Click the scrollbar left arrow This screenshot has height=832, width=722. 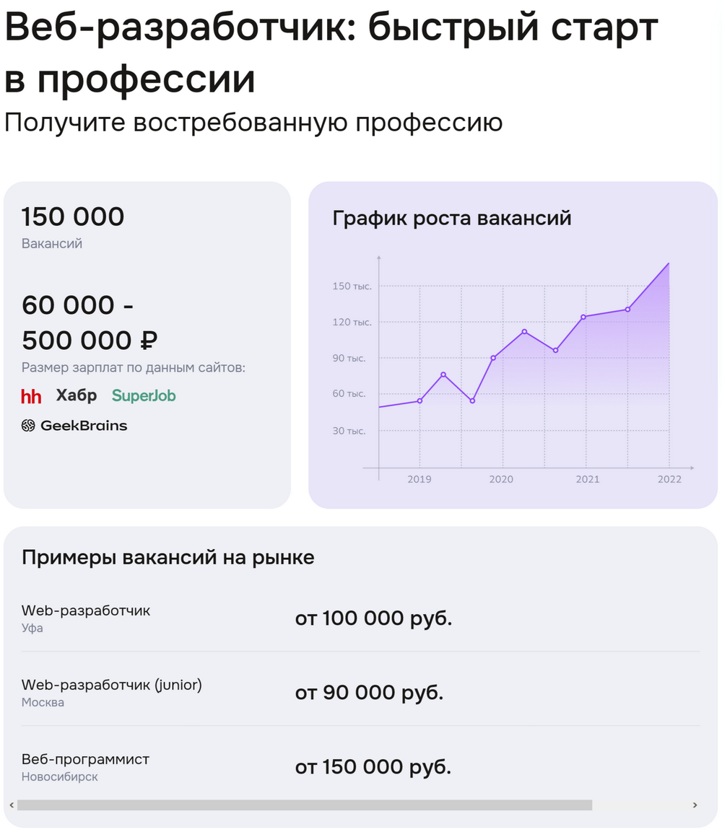11,805
